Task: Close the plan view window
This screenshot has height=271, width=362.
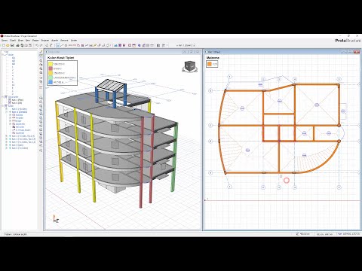Action: (357, 52)
